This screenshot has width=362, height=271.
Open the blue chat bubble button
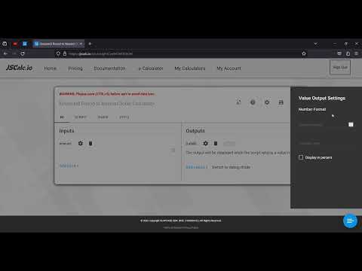(350, 221)
